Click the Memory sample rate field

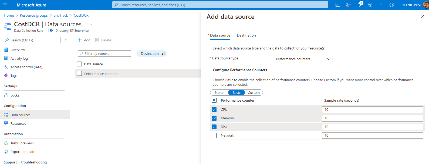[x=372, y=118]
